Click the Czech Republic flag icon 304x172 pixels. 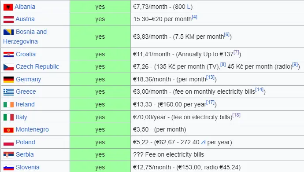pyautogui.click(x=8, y=67)
